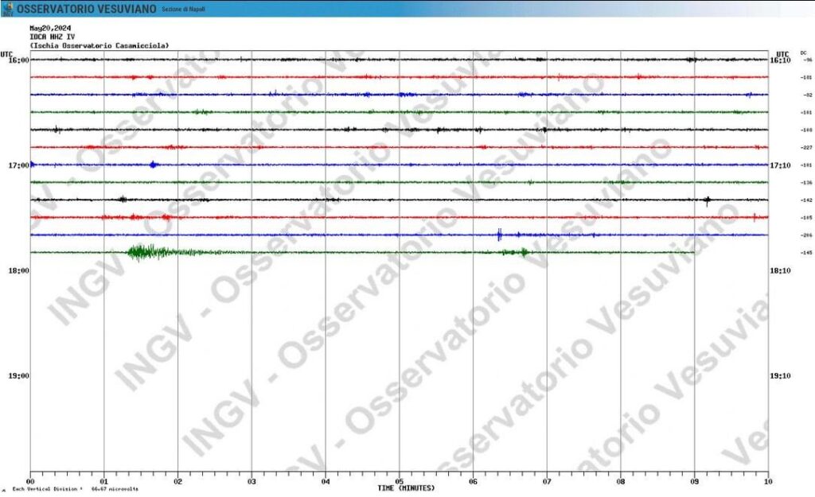Click the 18:00 UTC label on left axis
Screen dimensions: 815x497
click(x=18, y=270)
